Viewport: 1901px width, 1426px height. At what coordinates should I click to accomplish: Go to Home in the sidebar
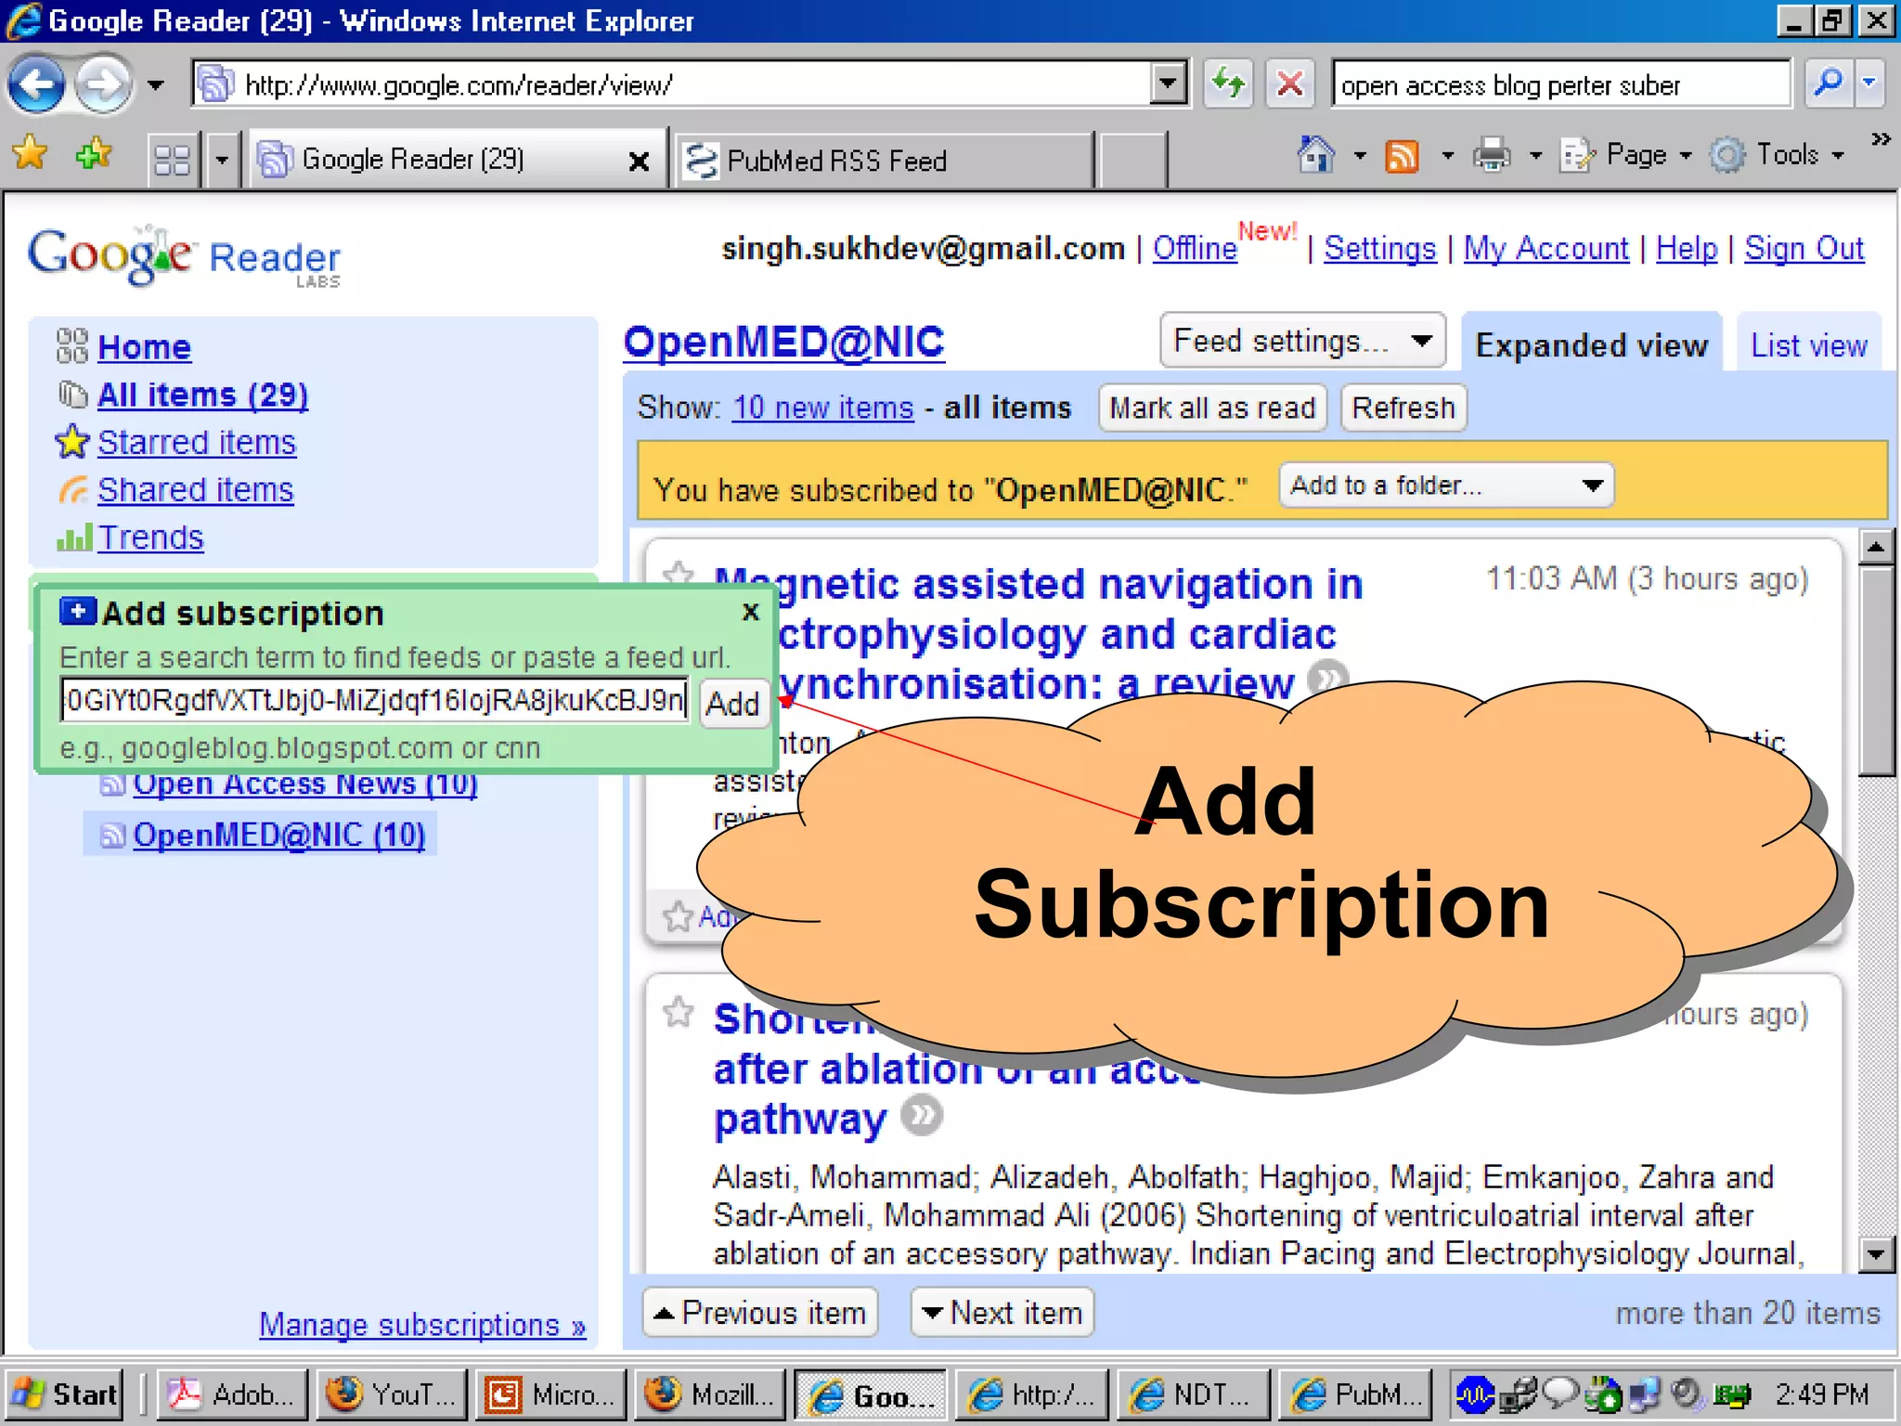pyautogui.click(x=144, y=347)
